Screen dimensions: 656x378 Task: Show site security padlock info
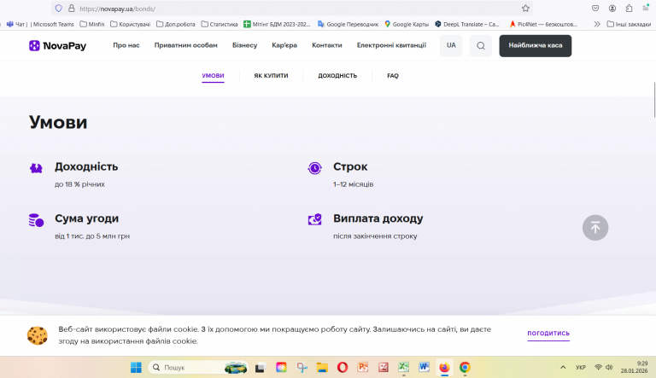(71, 9)
